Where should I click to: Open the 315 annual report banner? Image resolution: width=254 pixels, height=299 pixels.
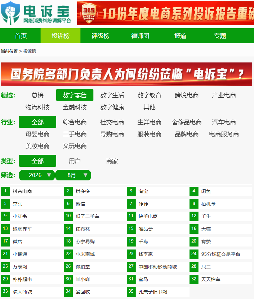tap(166, 13)
